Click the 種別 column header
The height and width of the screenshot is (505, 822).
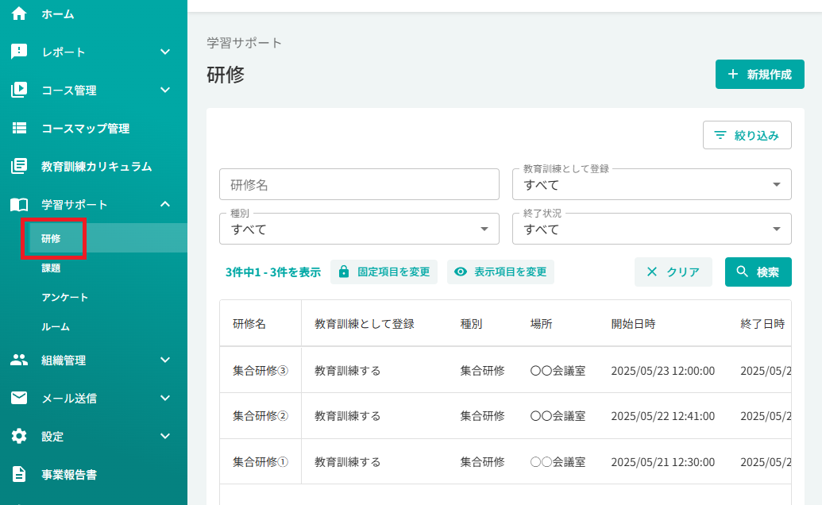[471, 324]
